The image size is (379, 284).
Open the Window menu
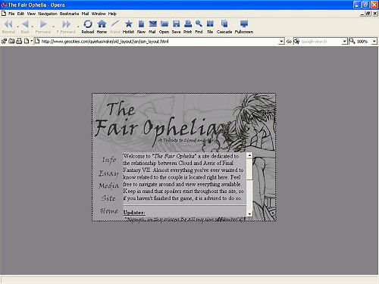click(x=99, y=14)
